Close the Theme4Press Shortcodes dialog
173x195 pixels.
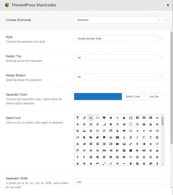168,5
